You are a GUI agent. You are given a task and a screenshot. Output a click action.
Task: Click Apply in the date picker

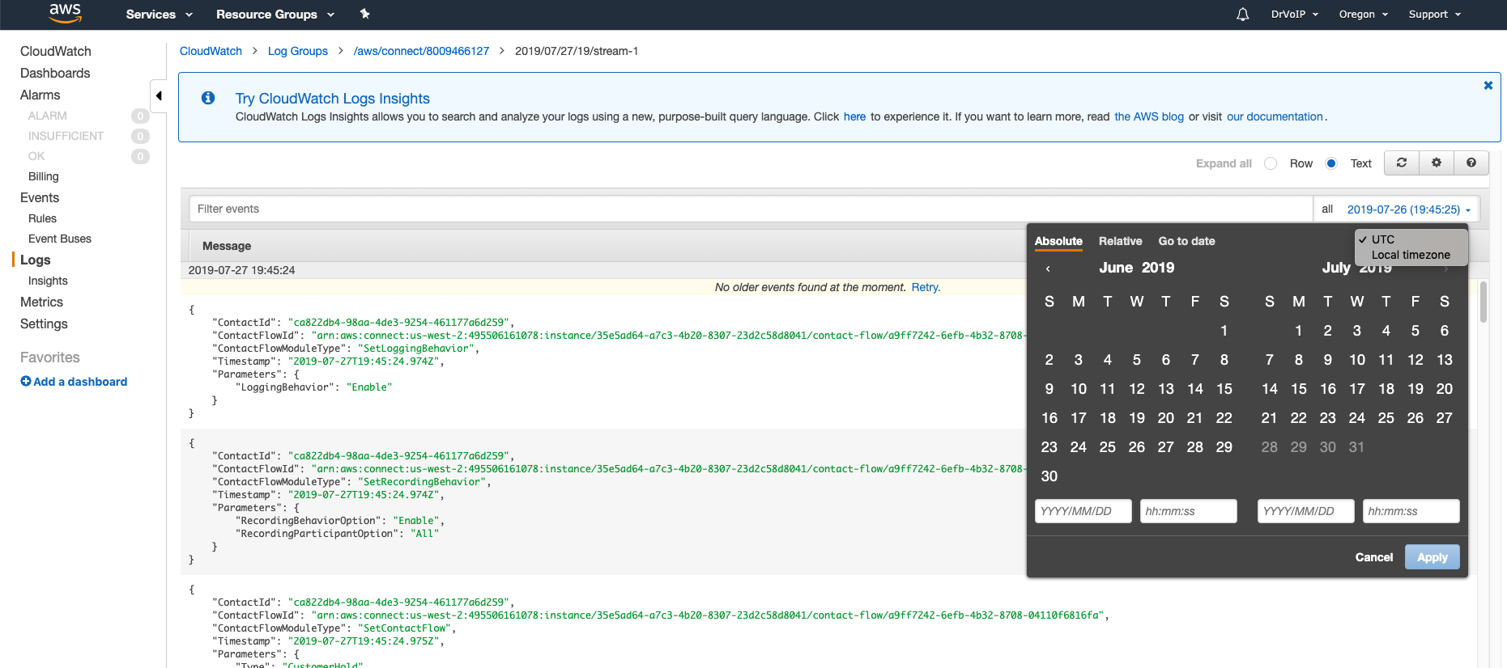(x=1432, y=557)
